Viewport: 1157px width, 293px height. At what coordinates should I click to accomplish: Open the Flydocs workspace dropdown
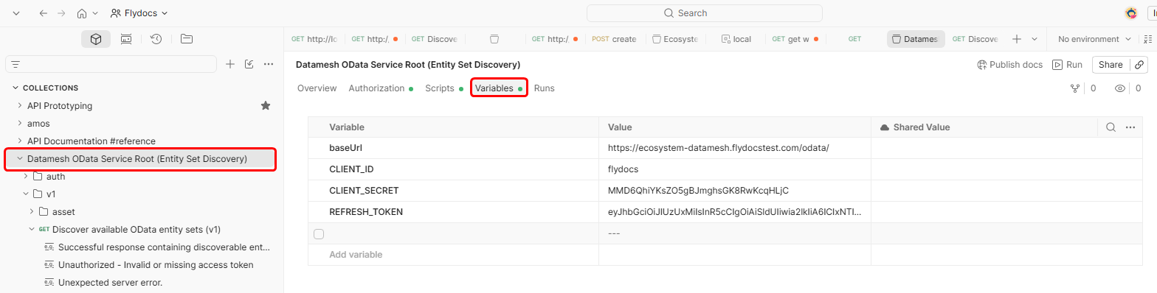pos(139,13)
